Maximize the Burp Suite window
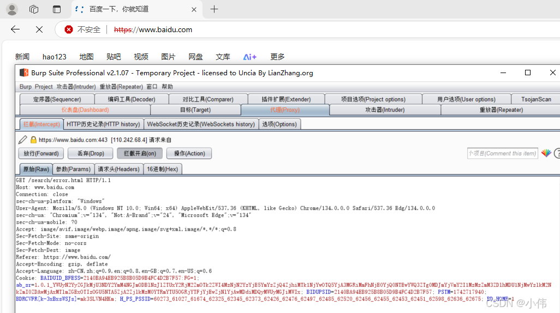 pyautogui.click(x=527, y=73)
